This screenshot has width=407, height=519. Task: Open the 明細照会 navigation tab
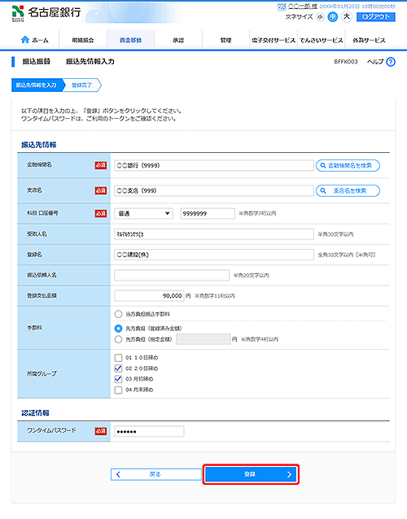(83, 40)
